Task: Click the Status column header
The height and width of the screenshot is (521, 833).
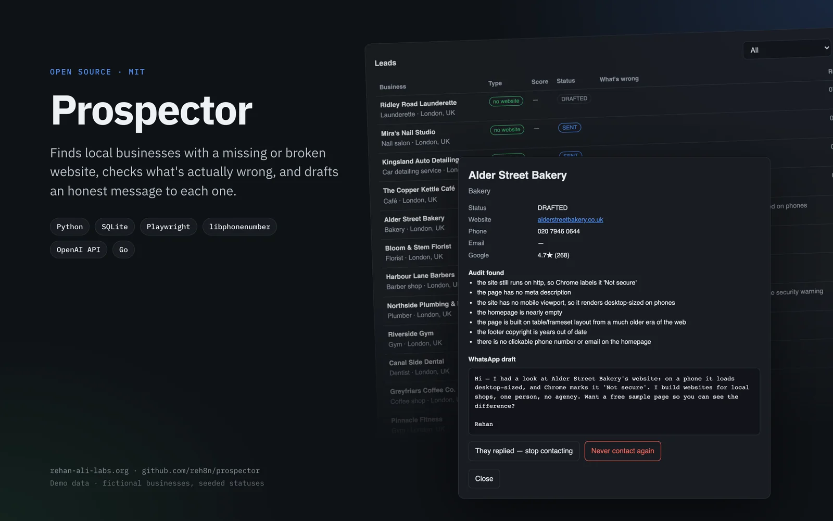Action: pyautogui.click(x=566, y=81)
